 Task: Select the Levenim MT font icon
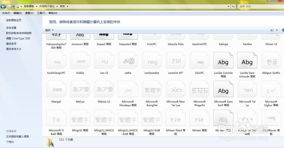(176, 60)
